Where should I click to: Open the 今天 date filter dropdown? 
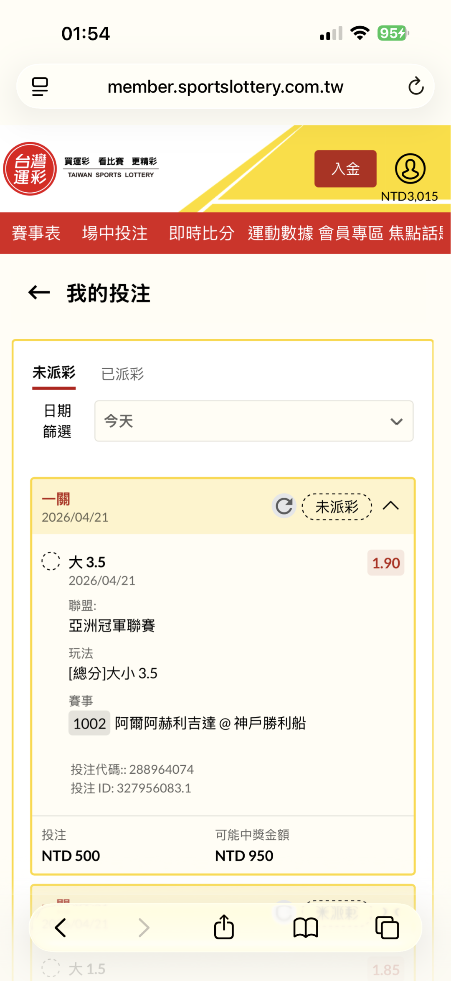[254, 421]
